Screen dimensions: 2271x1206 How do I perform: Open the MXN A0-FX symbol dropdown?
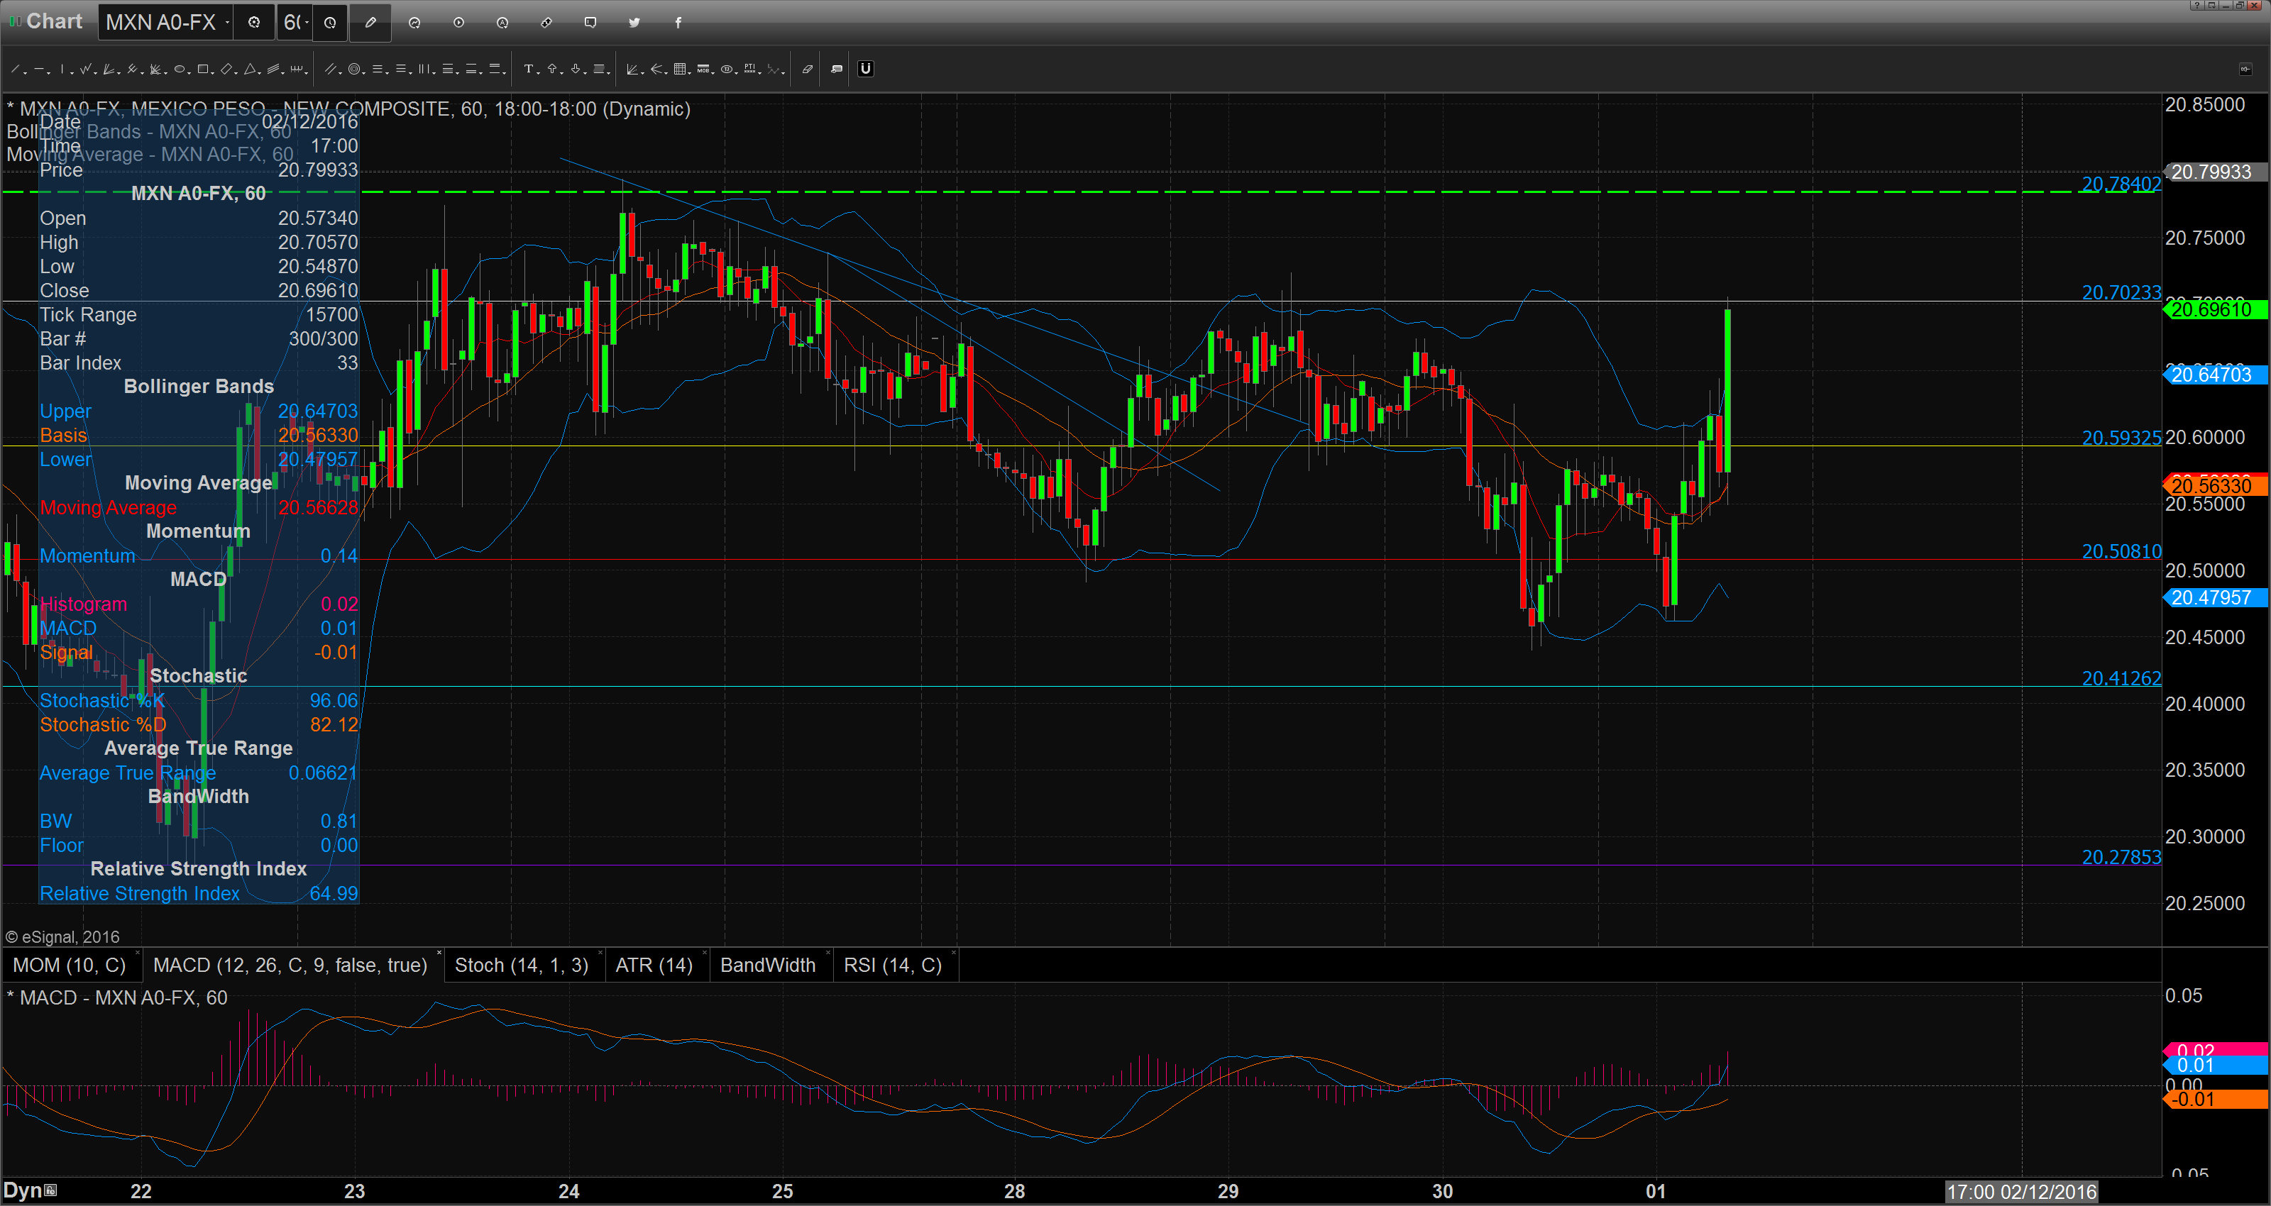coord(227,23)
